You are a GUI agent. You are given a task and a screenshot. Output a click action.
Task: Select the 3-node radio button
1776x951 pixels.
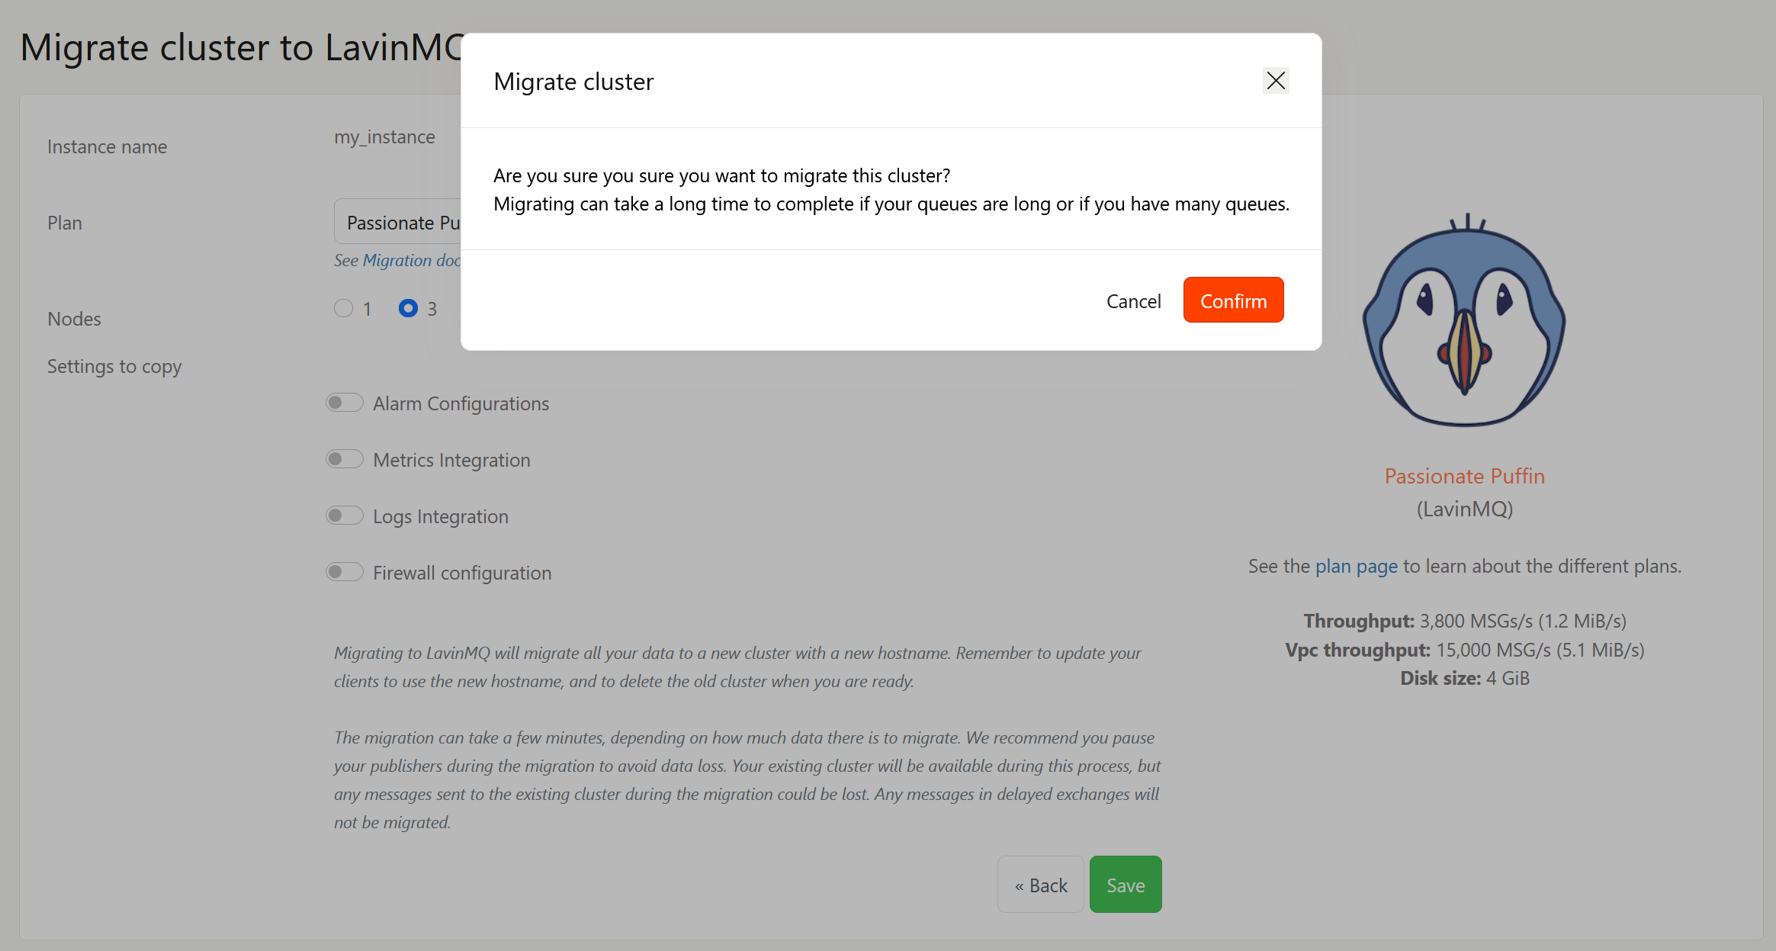pos(407,307)
